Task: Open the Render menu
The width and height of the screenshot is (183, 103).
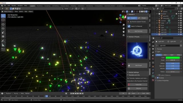Action: (14, 6)
